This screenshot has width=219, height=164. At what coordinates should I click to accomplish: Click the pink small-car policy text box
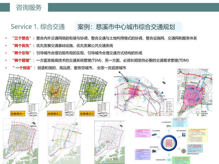point(143,133)
